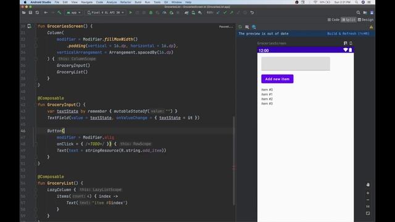Toggle the pan hand tool in the preview

coord(368,185)
